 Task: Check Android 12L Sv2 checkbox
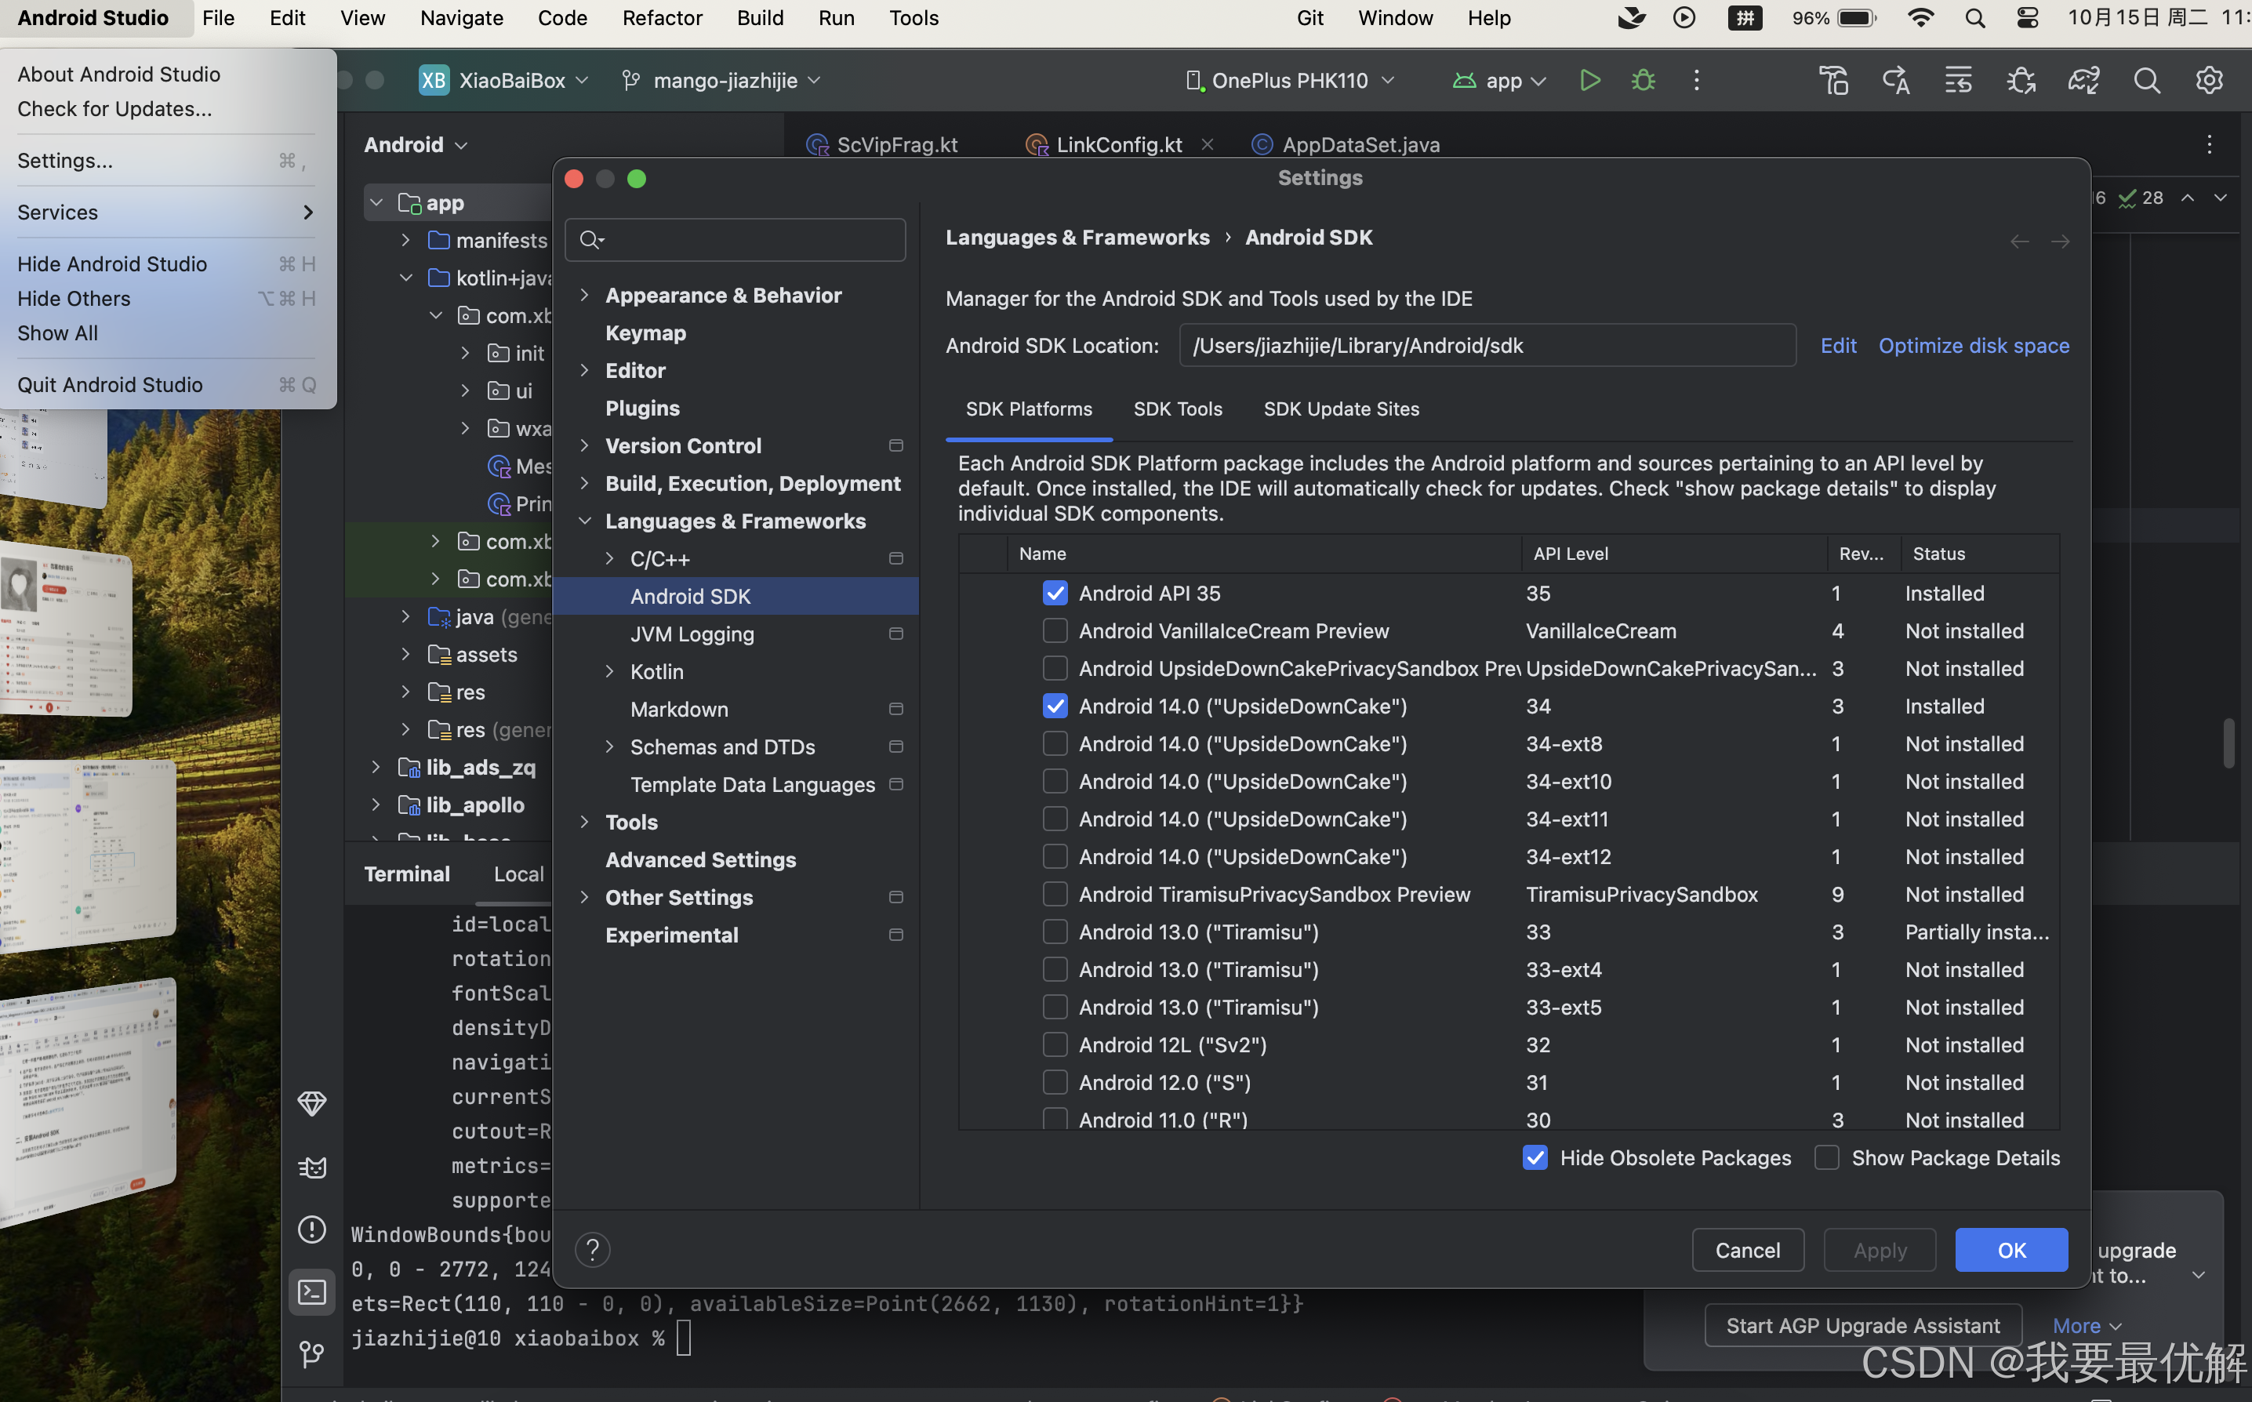pos(1054,1045)
